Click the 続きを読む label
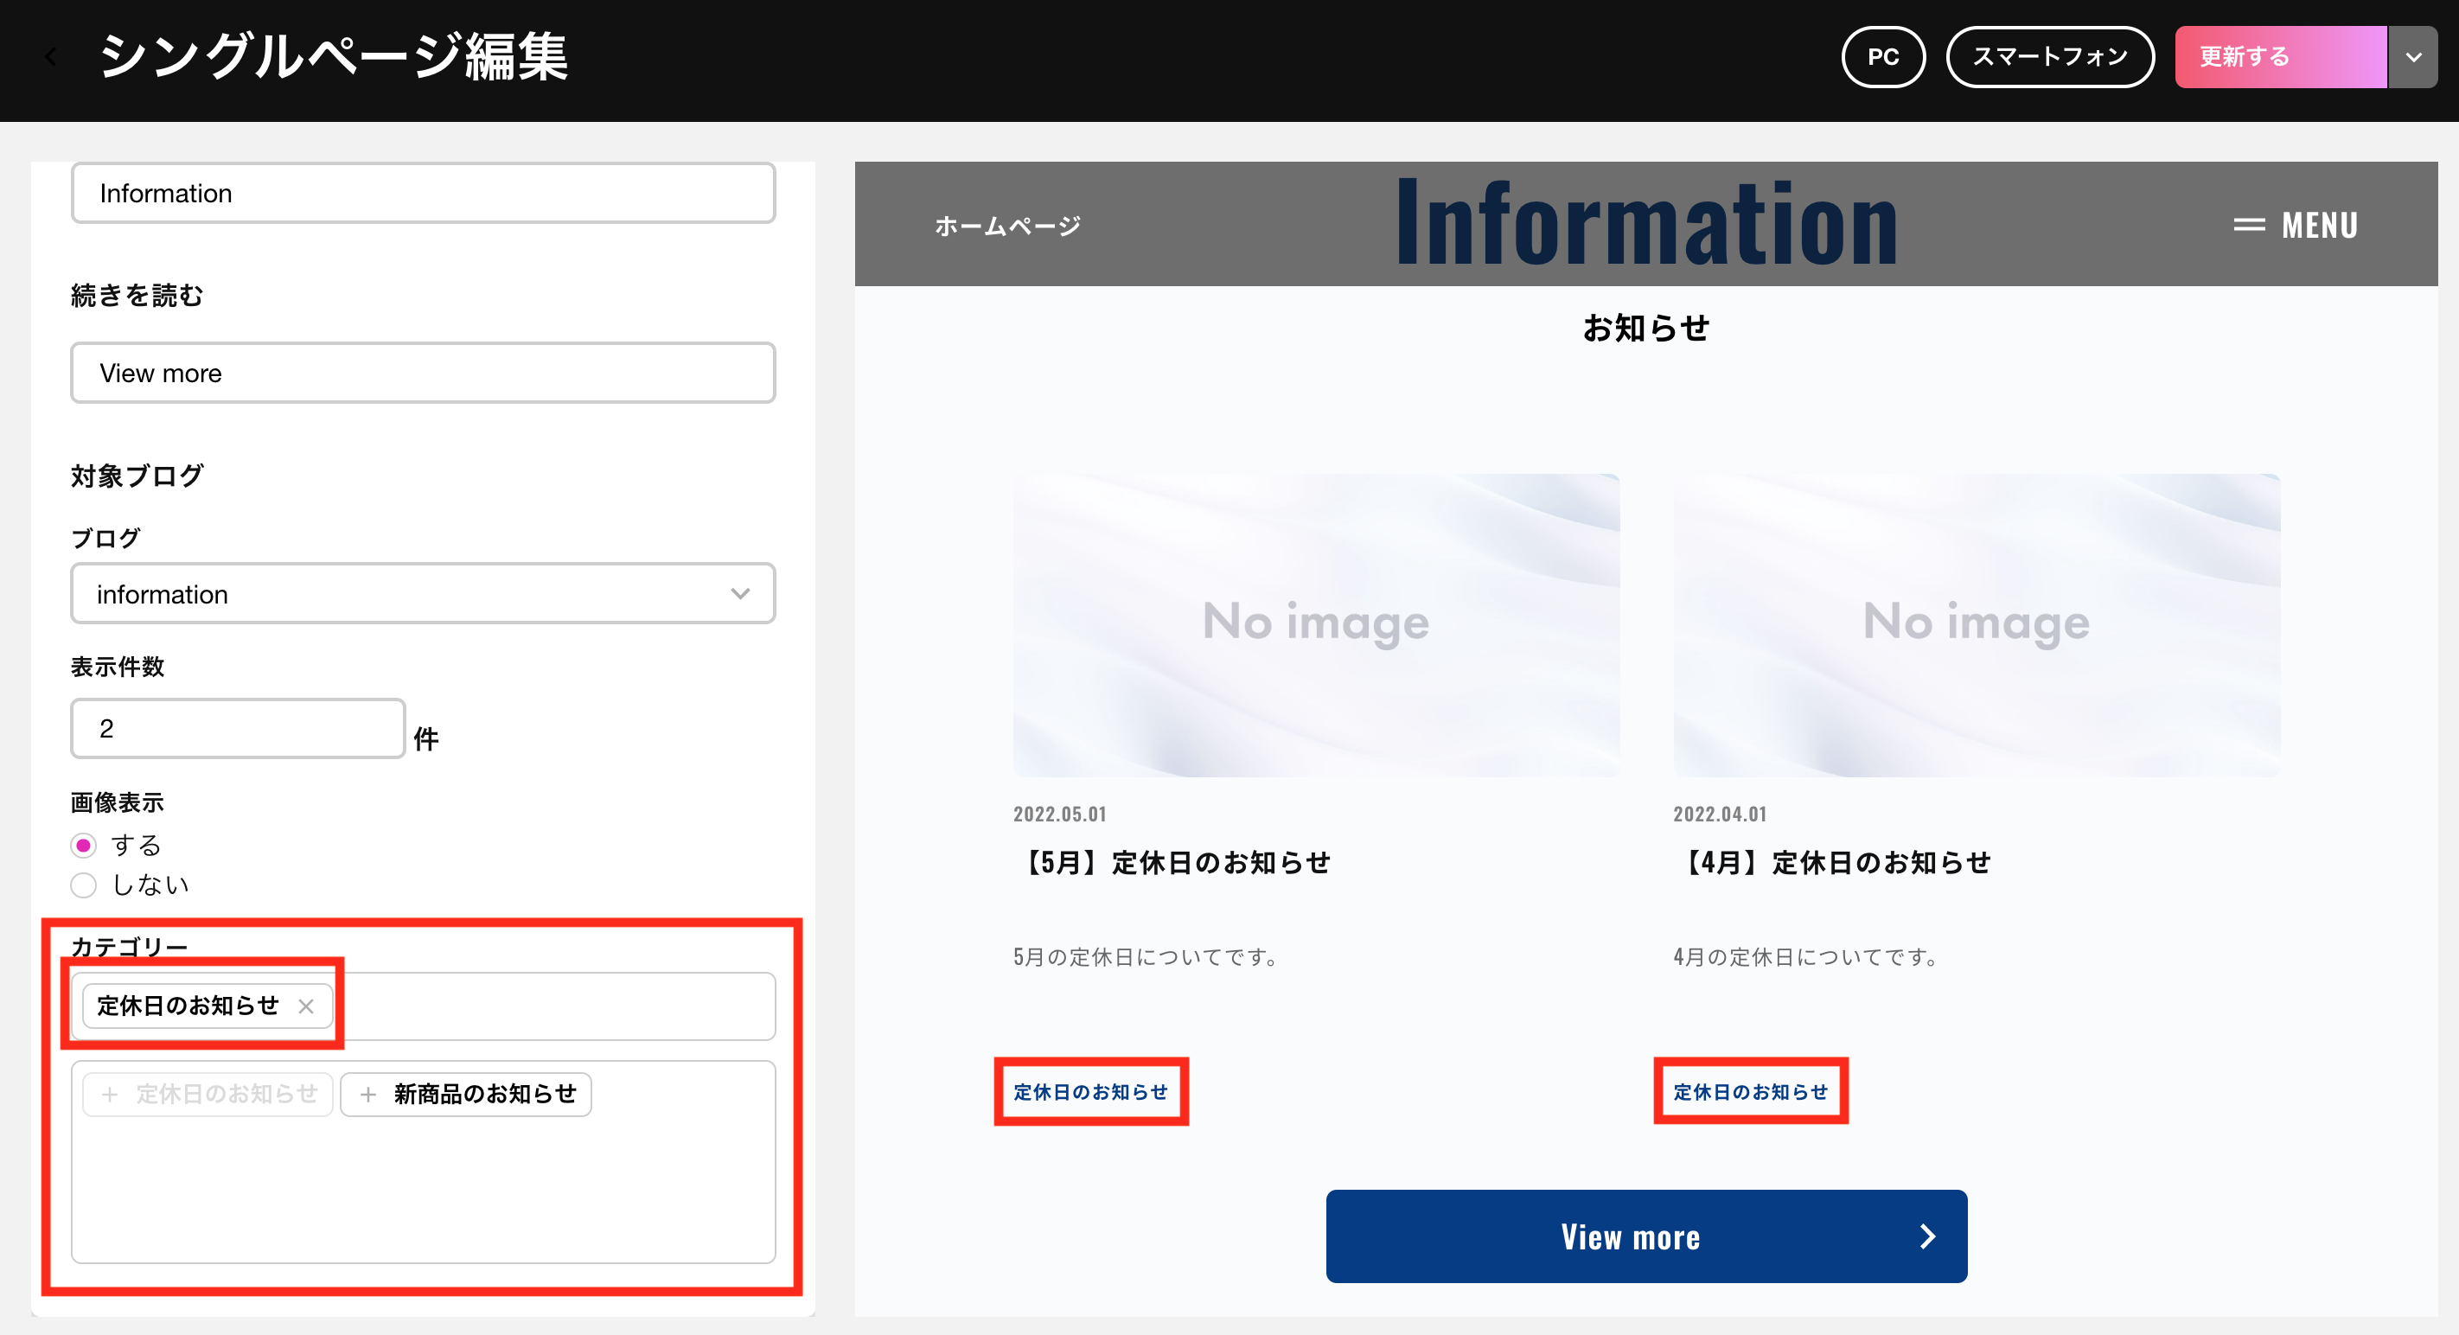2459x1335 pixels. tap(137, 295)
